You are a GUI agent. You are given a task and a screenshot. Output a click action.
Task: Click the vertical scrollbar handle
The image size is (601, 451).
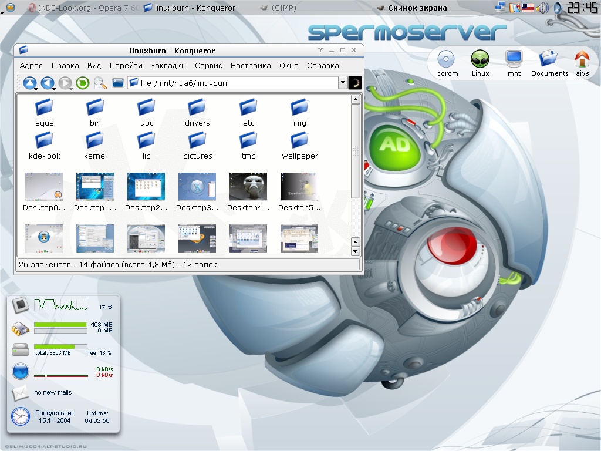[x=355, y=151]
